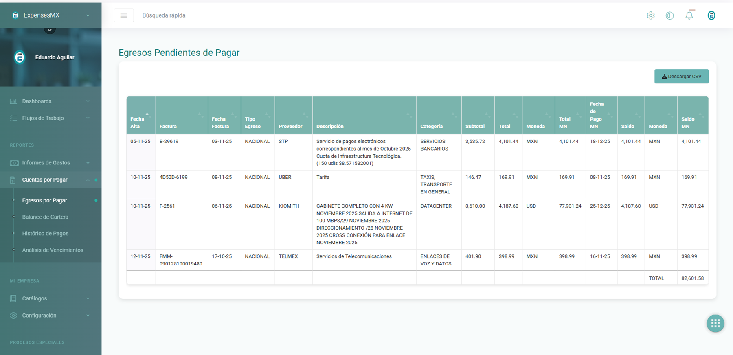This screenshot has width=733, height=355.
Task: Open the notifications bell
Action: (x=689, y=15)
